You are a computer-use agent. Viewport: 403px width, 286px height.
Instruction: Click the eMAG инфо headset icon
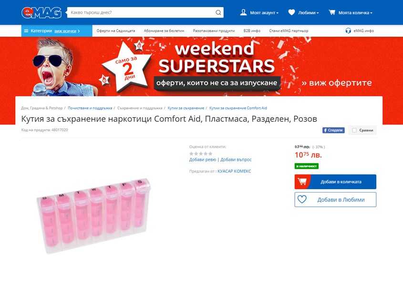pyautogui.click(x=348, y=31)
